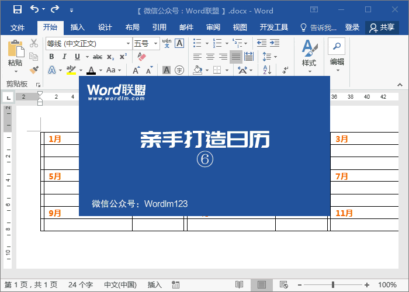The height and width of the screenshot is (292, 409).
Task: Open Quick Access Toolbar customization arrow
Action: (x=71, y=11)
